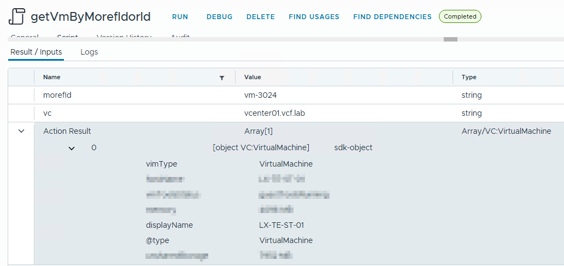Click the Array[1] value
This screenshot has height=266, width=564.
(258, 131)
